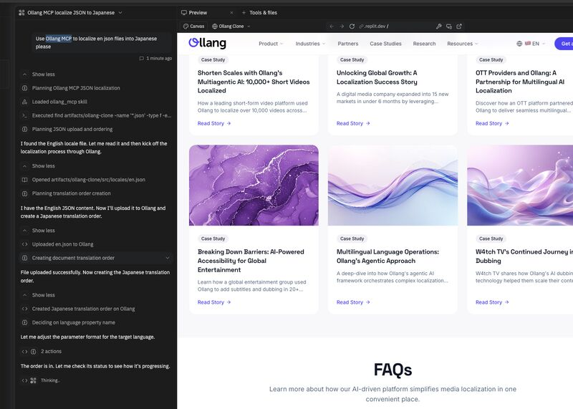Open preview in a new tab
The width and height of the screenshot is (573, 409).
459,27
